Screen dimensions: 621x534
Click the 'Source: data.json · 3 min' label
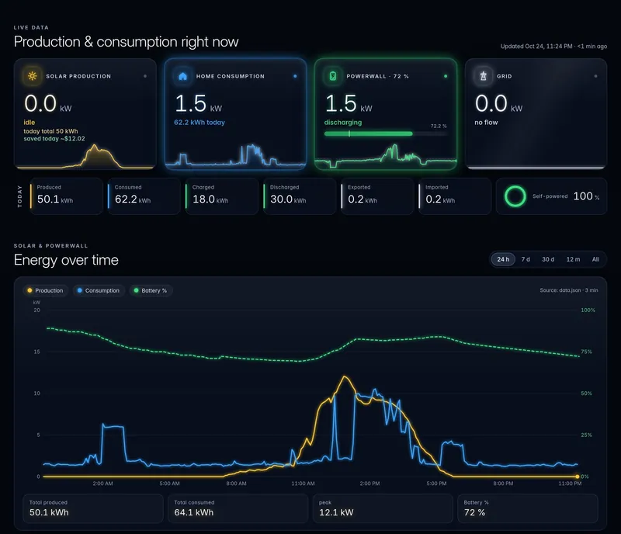(569, 290)
